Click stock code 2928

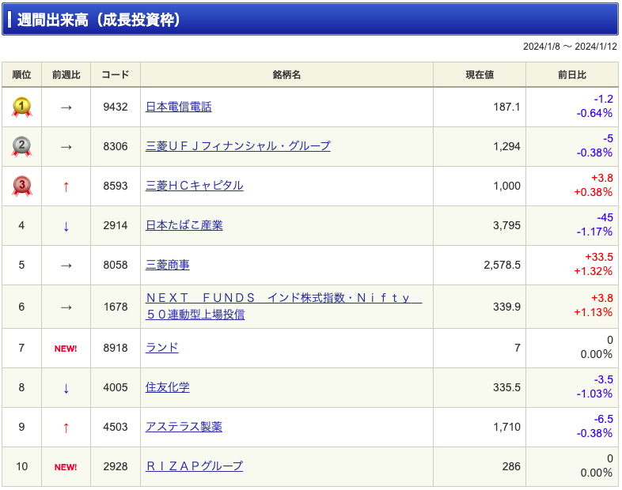pos(116,466)
